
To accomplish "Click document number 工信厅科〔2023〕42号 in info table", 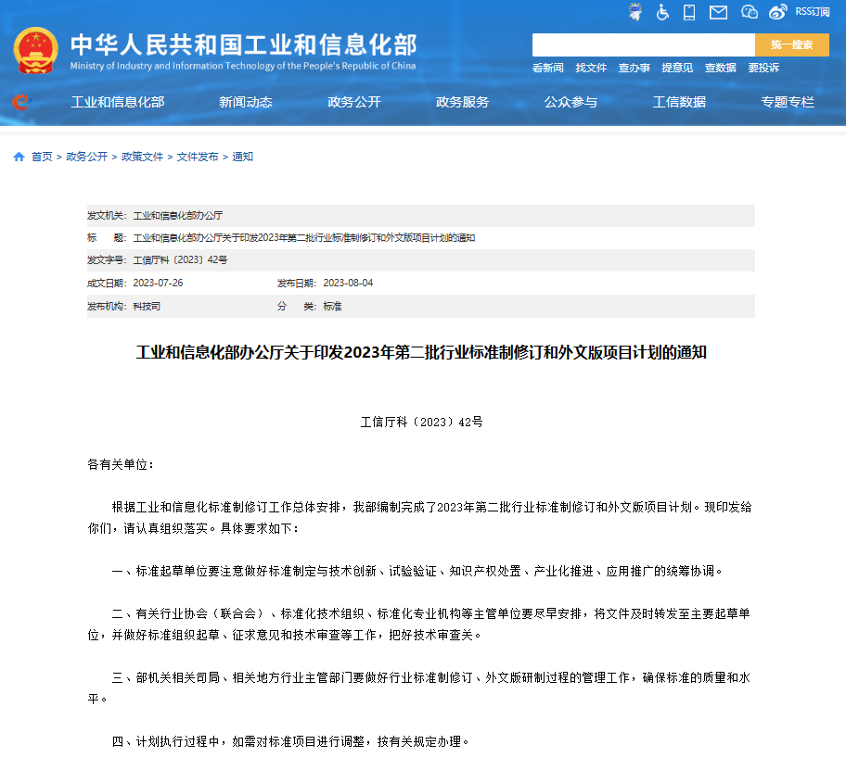I will pyautogui.click(x=180, y=260).
